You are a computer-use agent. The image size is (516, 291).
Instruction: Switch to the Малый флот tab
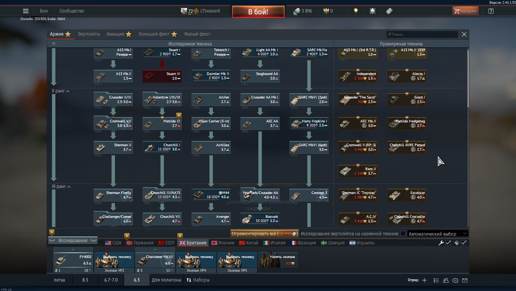pos(197,34)
